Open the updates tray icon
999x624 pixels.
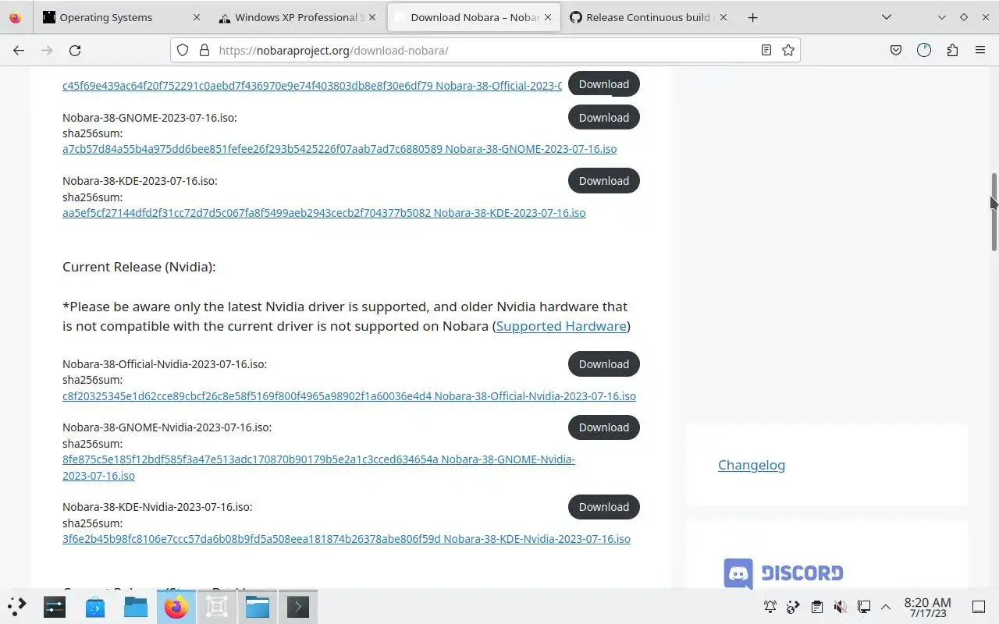click(793, 607)
